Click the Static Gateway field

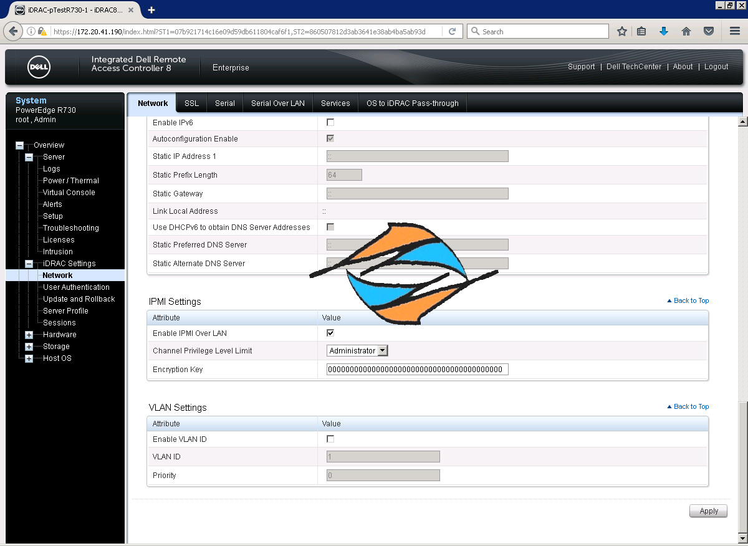coord(418,194)
